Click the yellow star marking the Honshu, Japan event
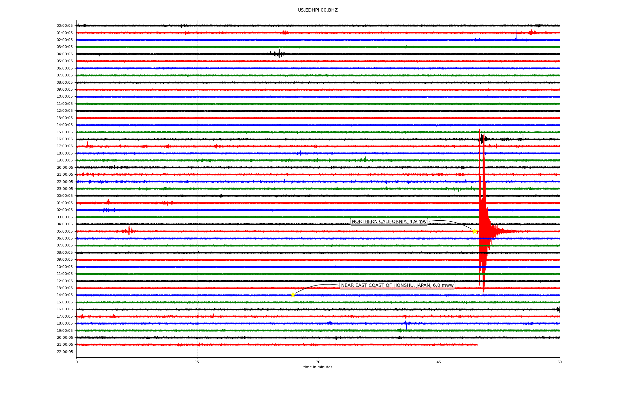 (x=293, y=295)
